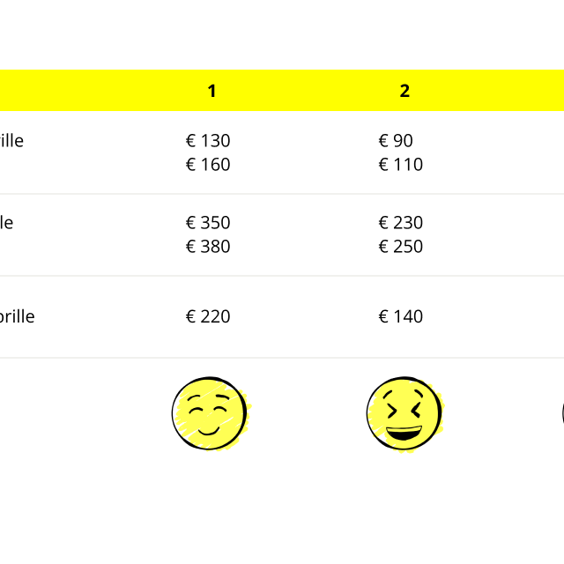This screenshot has height=564, width=564.
Task: Click the laughing squinting emoji face
Action: click(405, 414)
